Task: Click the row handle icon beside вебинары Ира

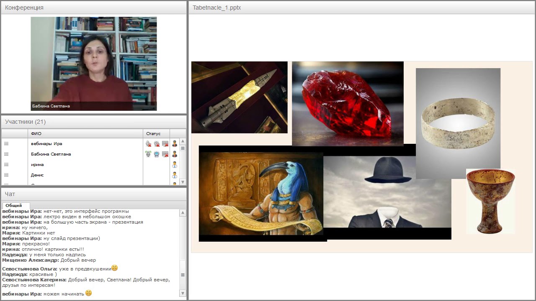Action: click(6, 144)
